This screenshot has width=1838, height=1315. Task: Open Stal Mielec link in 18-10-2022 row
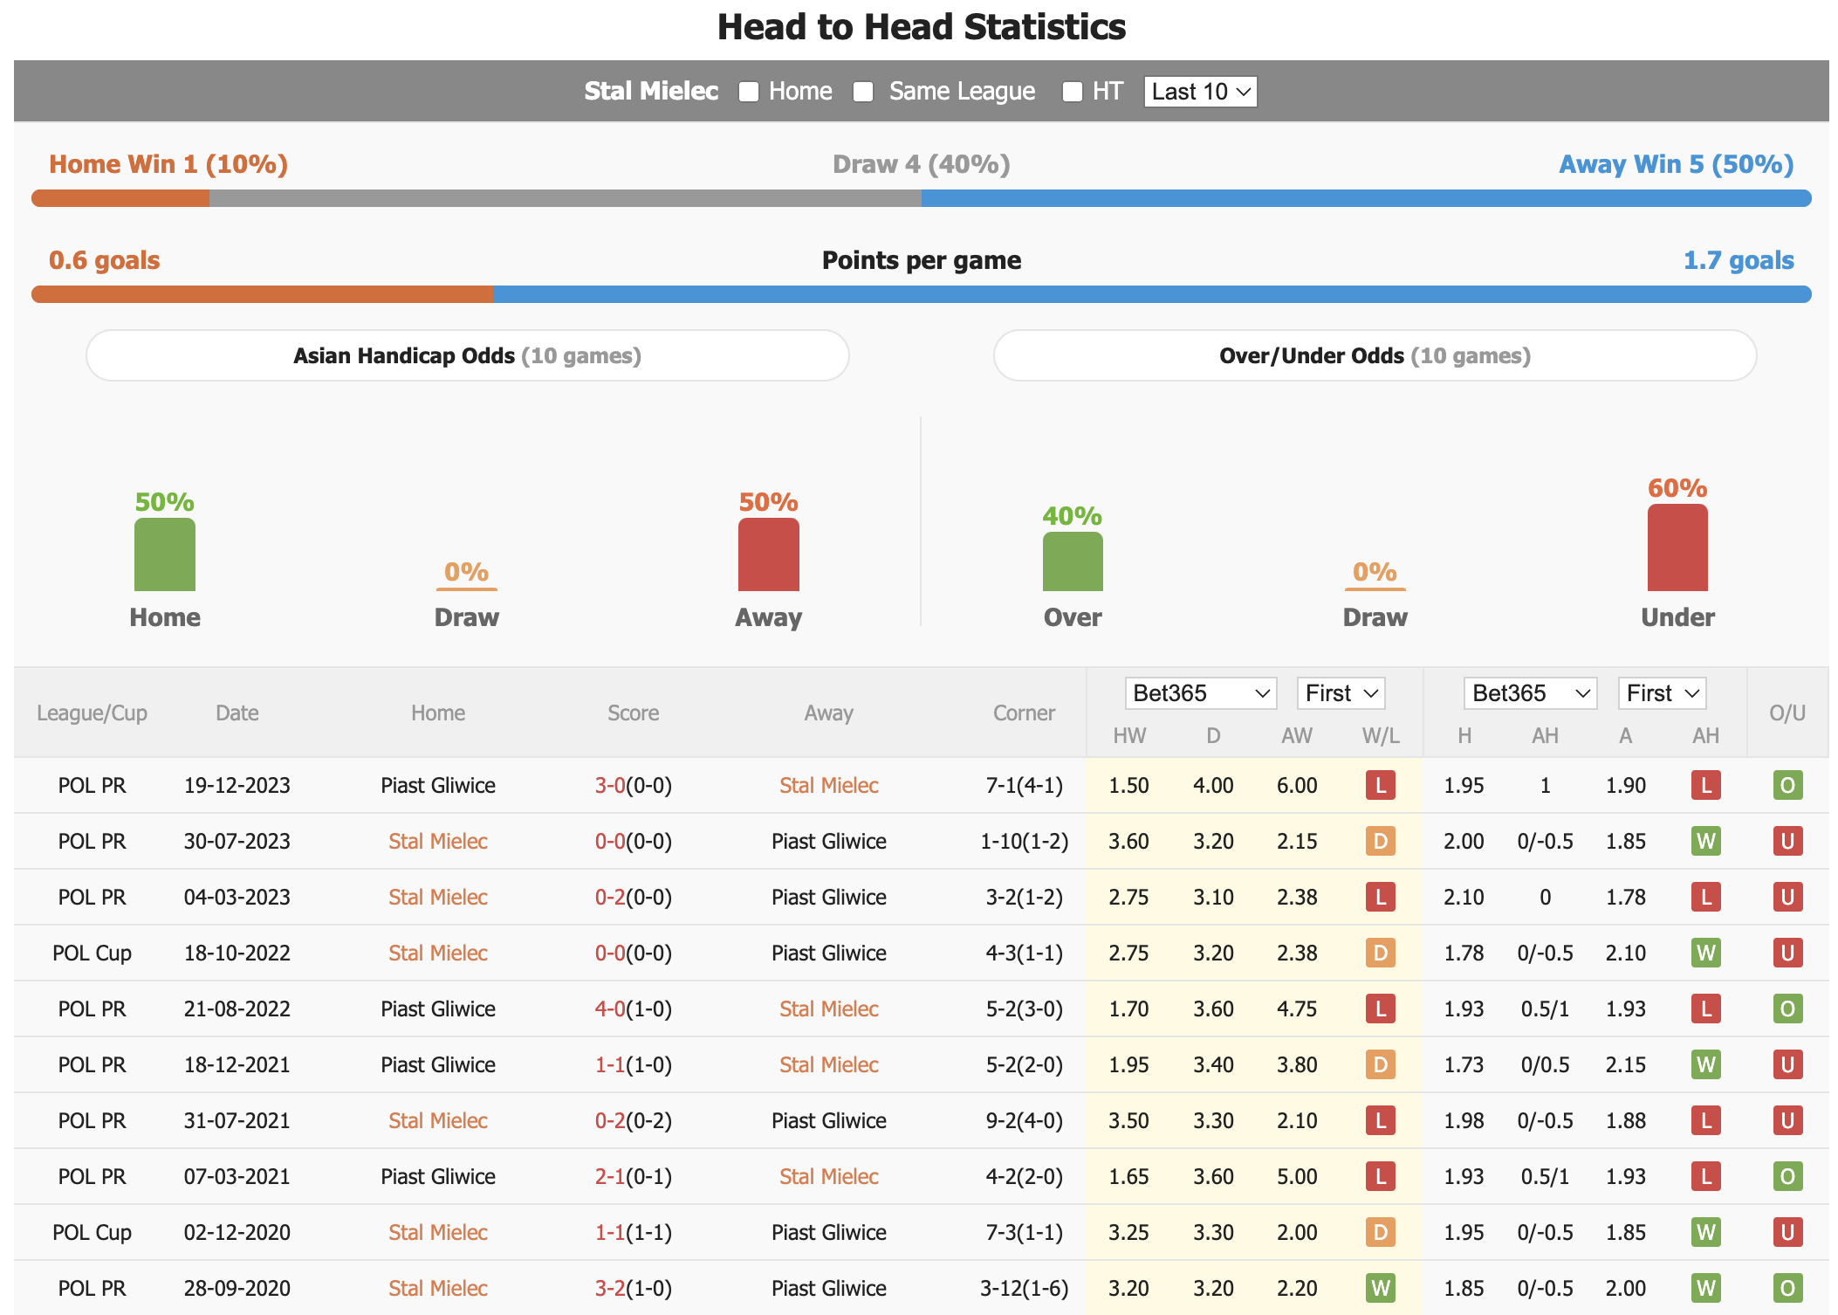click(438, 953)
